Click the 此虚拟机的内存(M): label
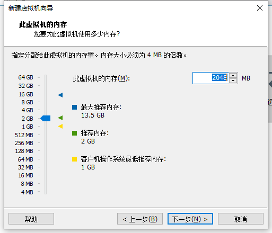The image size is (272, 233). pos(101,78)
